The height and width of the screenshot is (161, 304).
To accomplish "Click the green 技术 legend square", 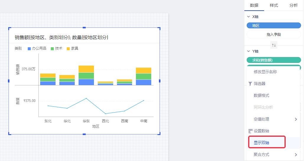I will [x=52, y=48].
